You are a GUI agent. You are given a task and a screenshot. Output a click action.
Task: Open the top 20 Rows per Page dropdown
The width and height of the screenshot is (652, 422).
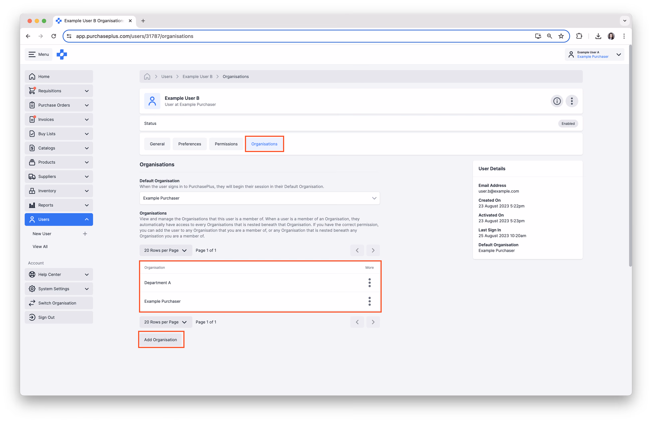(x=166, y=250)
